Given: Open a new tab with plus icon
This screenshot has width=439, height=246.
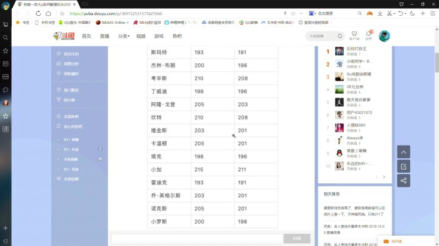Looking at the screenshot, I should click(423, 13).
